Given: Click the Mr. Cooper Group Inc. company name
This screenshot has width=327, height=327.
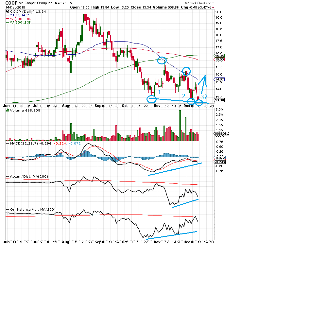Looking at the screenshot, I should 36,3.
